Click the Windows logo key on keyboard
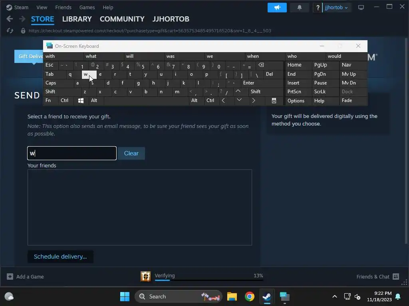The image size is (409, 306). pyautogui.click(x=81, y=100)
